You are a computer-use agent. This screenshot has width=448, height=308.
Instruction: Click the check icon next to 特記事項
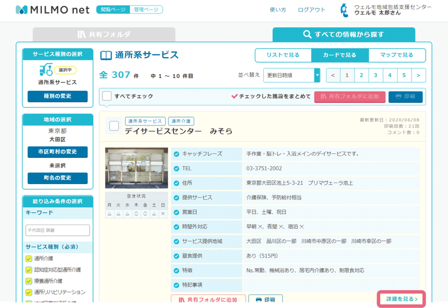[x=176, y=285]
